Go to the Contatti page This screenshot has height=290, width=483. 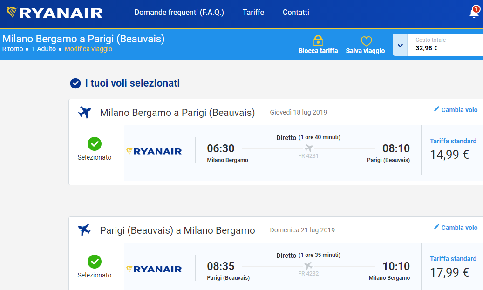pyautogui.click(x=296, y=13)
